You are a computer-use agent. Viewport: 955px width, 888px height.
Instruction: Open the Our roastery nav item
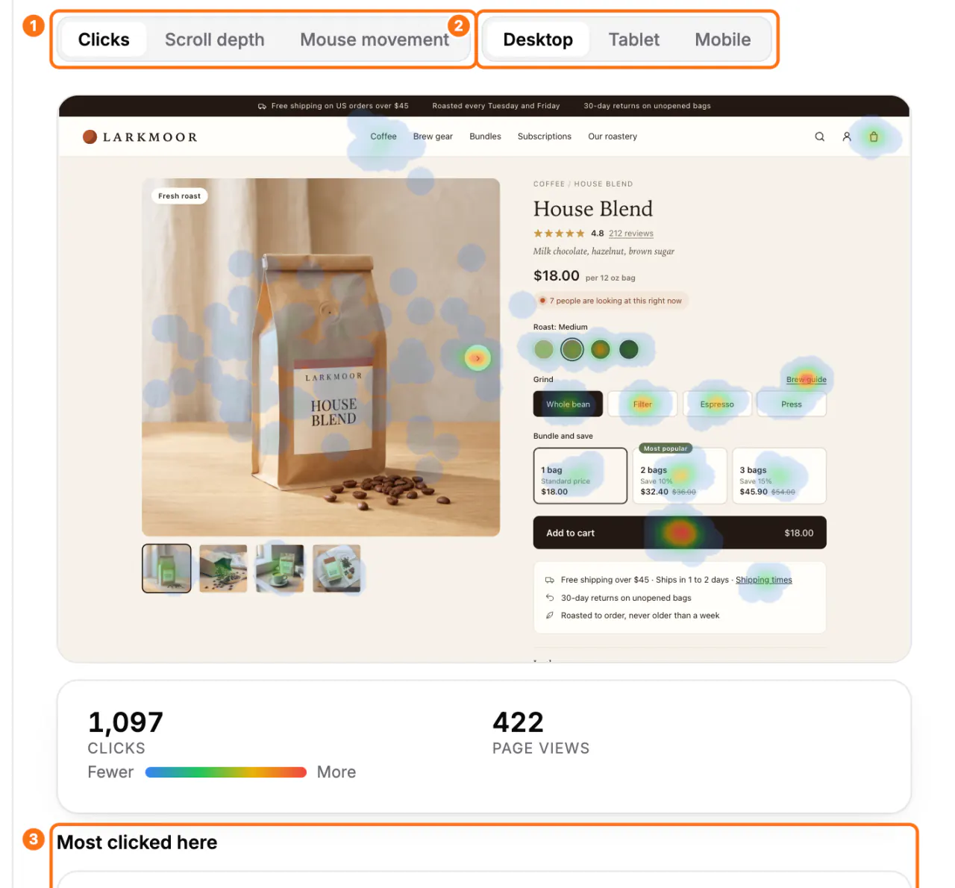613,137
